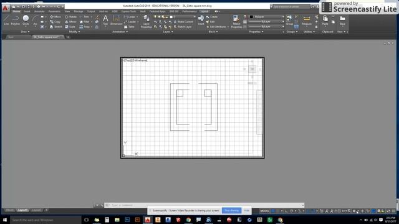
Task: Expand the Draw panel
Action: click(x=25, y=32)
